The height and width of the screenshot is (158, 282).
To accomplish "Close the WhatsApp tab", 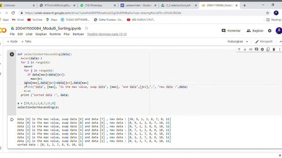I will (x=115, y=5).
